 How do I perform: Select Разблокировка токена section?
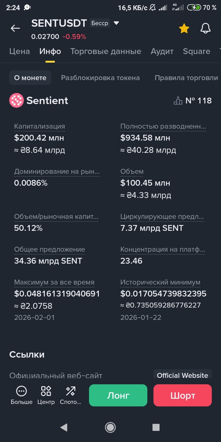pos(100,78)
